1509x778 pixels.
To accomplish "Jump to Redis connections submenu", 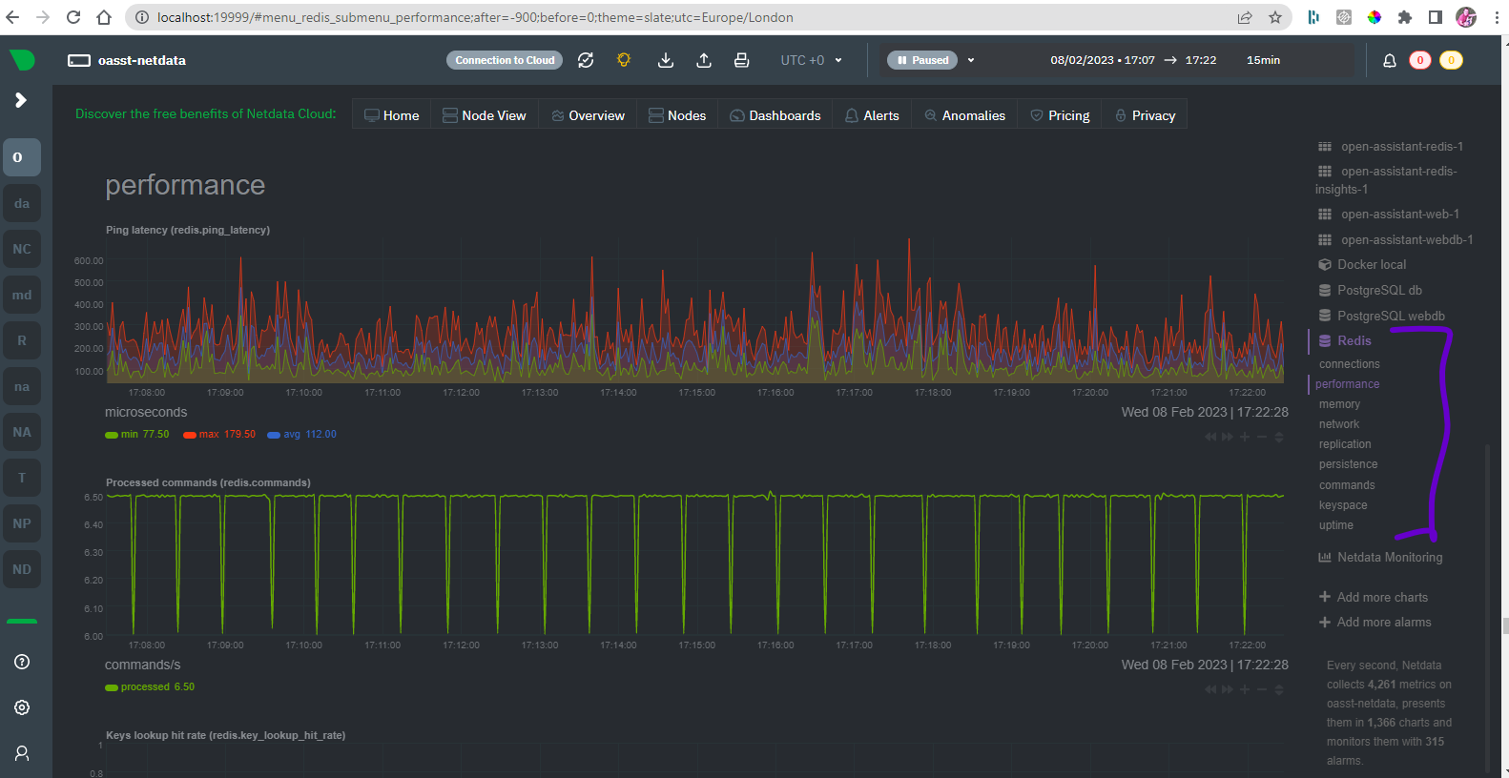I will 1349,364.
